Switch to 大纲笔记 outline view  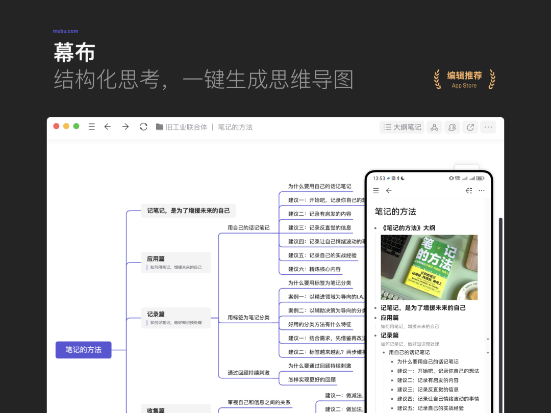pyautogui.click(x=402, y=127)
